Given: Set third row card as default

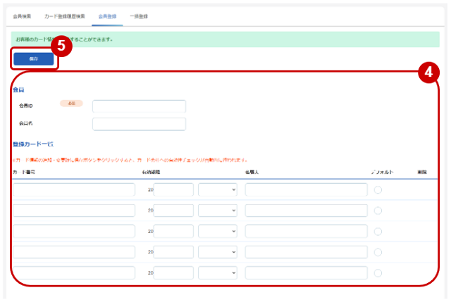Looking at the screenshot, I should point(378,232).
